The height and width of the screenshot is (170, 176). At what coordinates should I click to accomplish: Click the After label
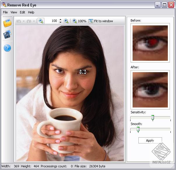coord(135,67)
